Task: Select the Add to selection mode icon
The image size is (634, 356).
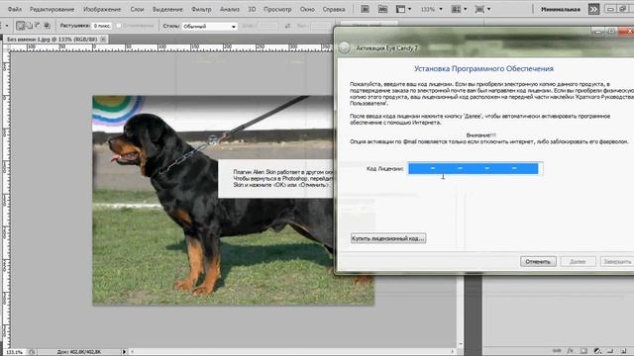Action: pyautogui.click(x=29, y=26)
